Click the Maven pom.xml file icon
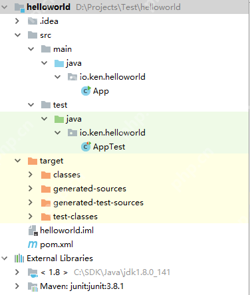The image size is (250, 295). tap(33, 245)
